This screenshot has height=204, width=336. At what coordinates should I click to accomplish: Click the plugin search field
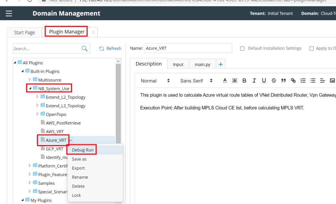click(x=47, y=49)
